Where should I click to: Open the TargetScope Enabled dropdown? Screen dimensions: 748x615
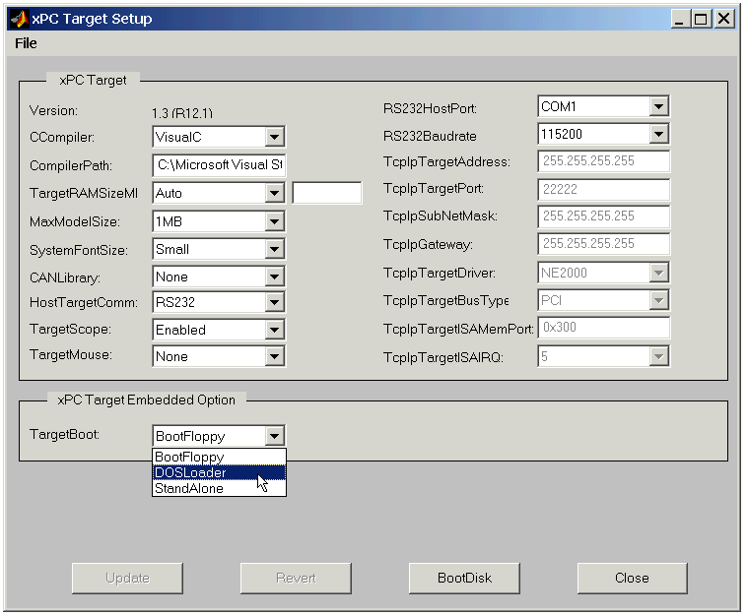tap(219, 330)
